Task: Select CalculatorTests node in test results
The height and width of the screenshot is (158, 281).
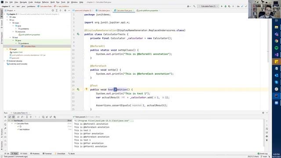Action: coord(22,124)
